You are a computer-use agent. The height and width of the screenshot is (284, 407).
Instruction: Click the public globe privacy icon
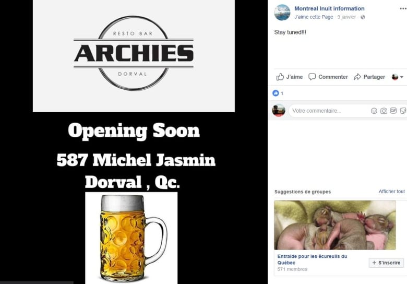pyautogui.click(x=363, y=17)
